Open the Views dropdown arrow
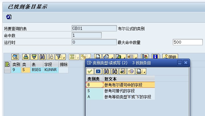Screen dimensions: 205x116 click(112, 57)
